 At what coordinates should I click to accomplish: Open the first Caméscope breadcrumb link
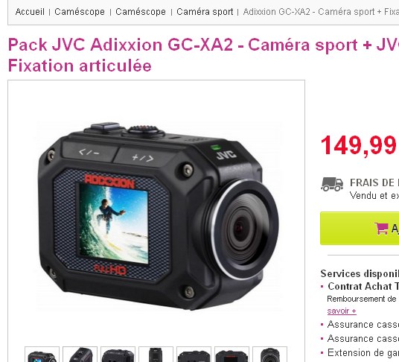coord(80,12)
